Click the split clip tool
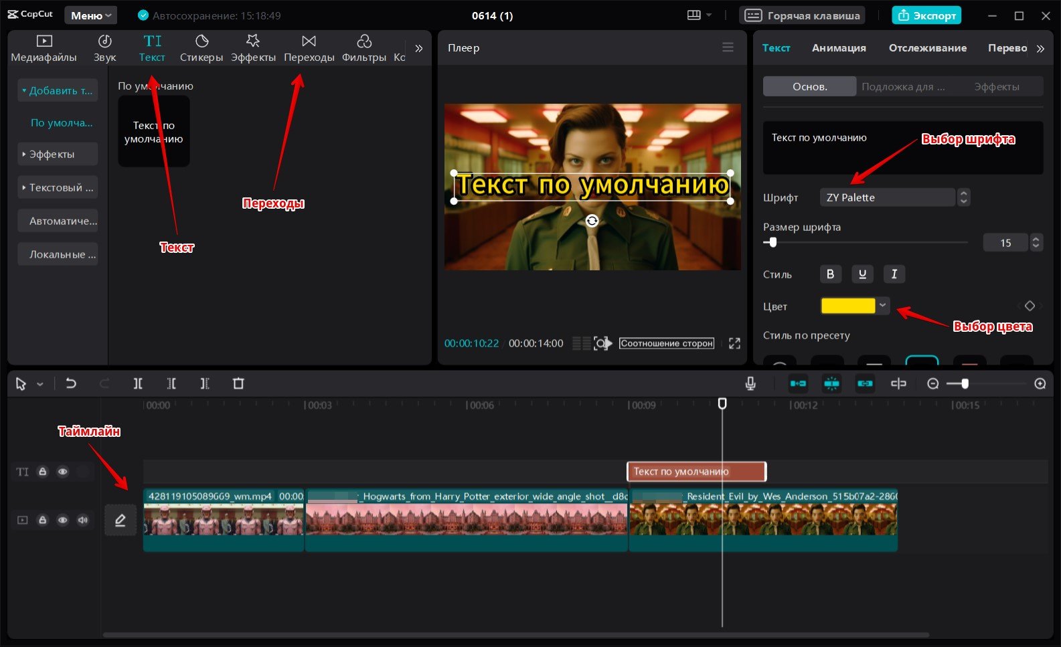This screenshot has height=647, width=1061. (x=138, y=383)
